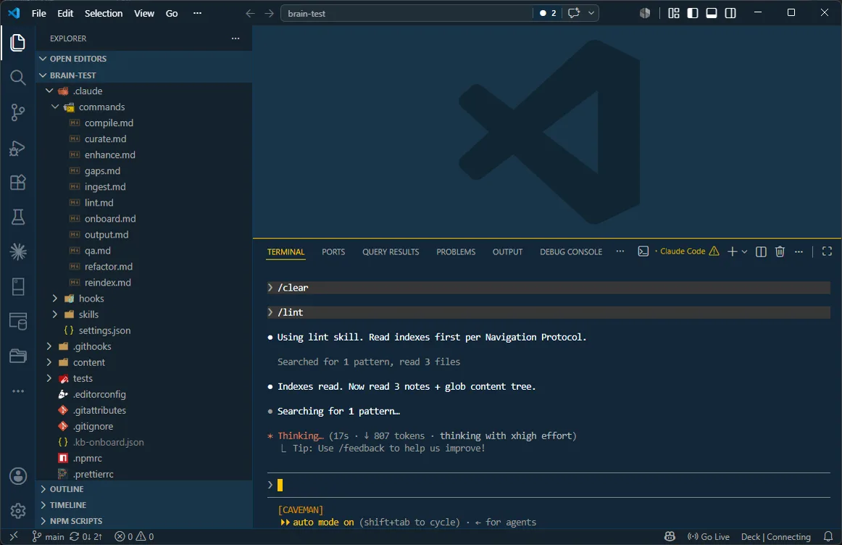Open the Manage gear icon
This screenshot has height=545, width=842.
point(17,511)
